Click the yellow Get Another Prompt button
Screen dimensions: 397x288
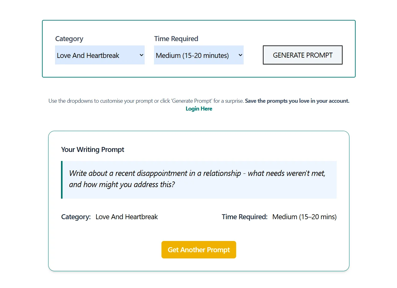coord(198,250)
